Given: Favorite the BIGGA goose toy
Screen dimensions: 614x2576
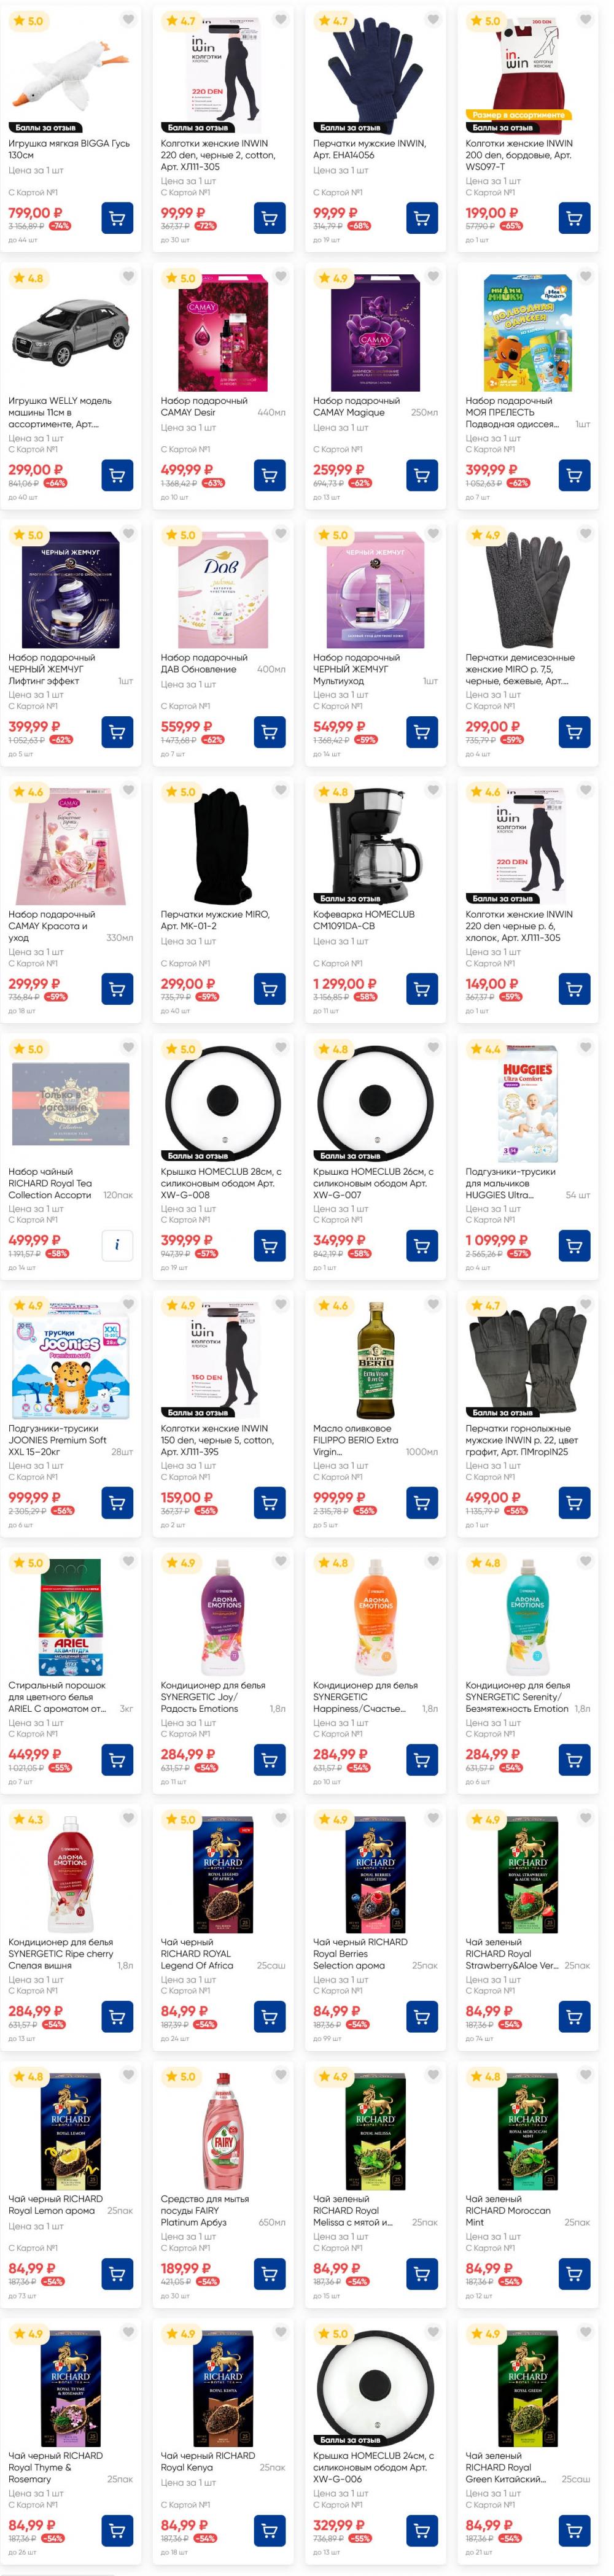Looking at the screenshot, I should pos(128,20).
